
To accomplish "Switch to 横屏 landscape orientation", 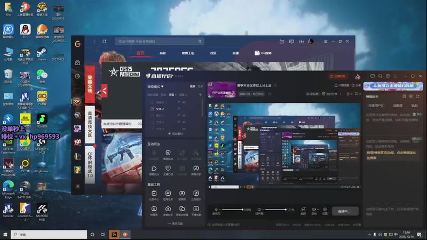I will pos(193,86).
